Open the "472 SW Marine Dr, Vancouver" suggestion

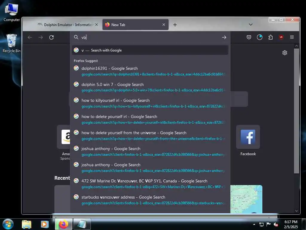coord(150,184)
